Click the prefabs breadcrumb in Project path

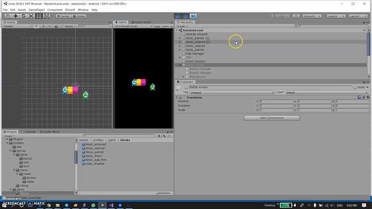(98, 140)
